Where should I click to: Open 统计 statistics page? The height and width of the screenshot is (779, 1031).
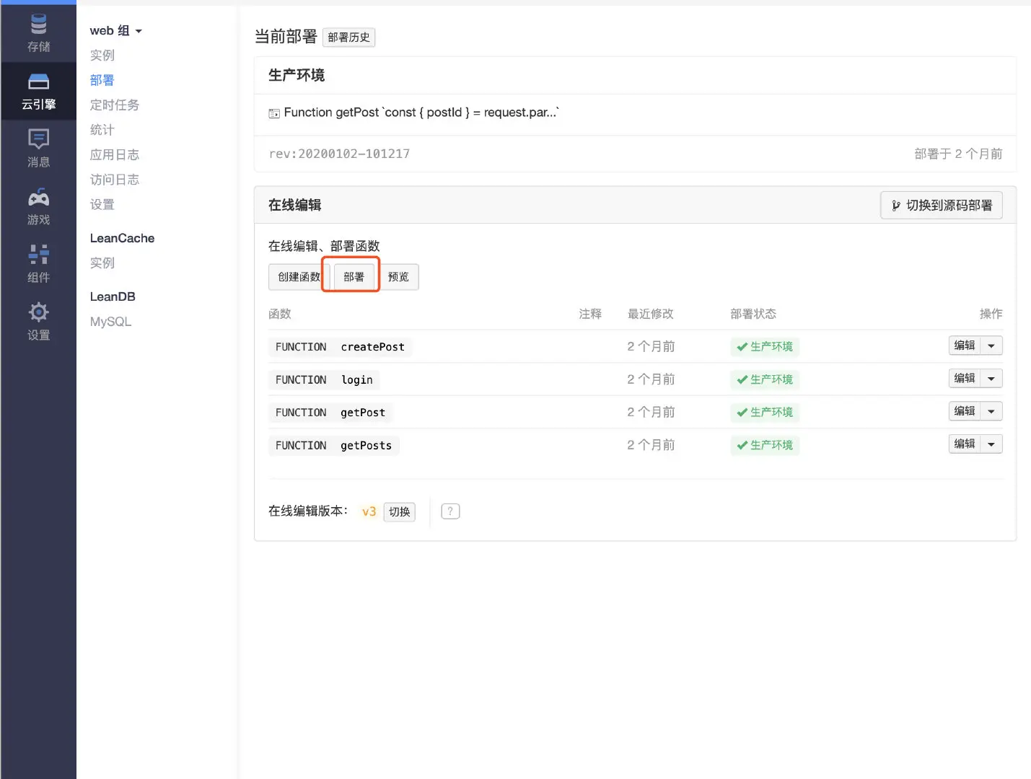pyautogui.click(x=102, y=130)
